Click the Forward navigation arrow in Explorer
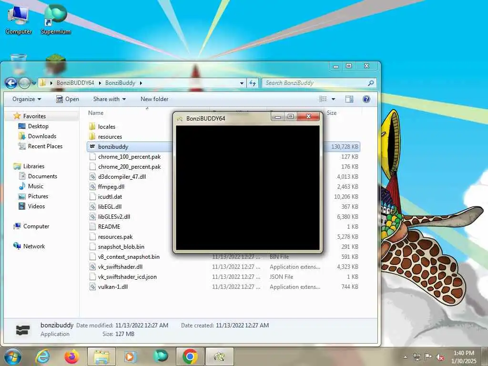Image resolution: width=488 pixels, height=366 pixels. [24, 83]
